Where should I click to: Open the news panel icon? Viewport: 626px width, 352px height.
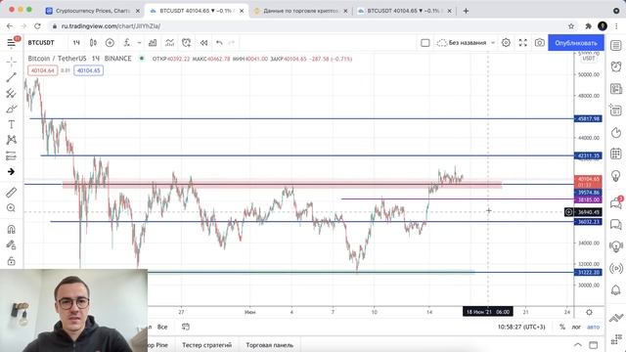point(615,88)
